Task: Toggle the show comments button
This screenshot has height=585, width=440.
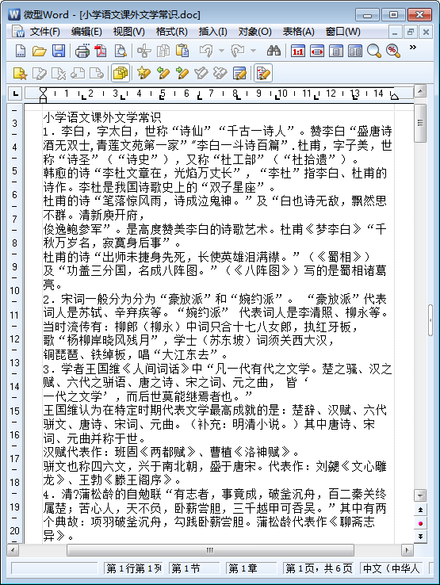Action: click(121, 73)
